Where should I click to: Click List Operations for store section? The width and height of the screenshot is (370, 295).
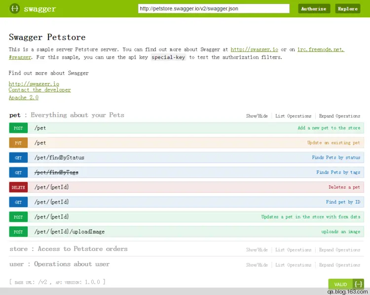point(294,250)
